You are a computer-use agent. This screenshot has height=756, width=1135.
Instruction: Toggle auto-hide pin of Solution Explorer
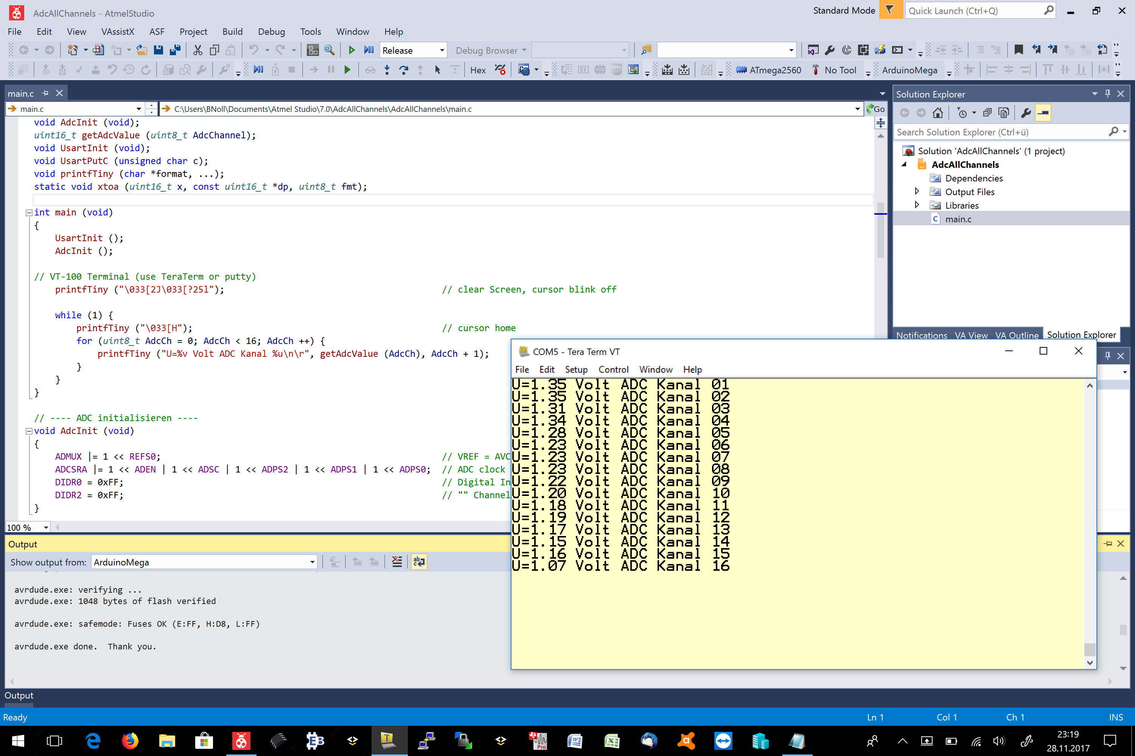point(1107,94)
